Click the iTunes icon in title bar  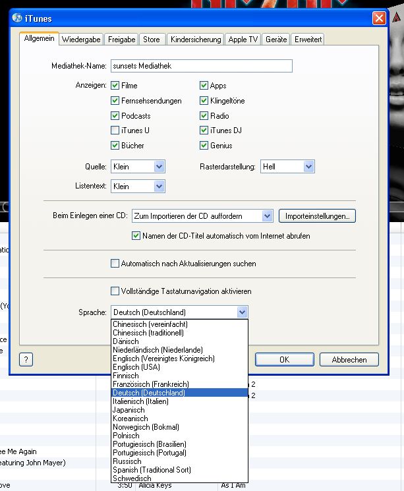pos(17,18)
